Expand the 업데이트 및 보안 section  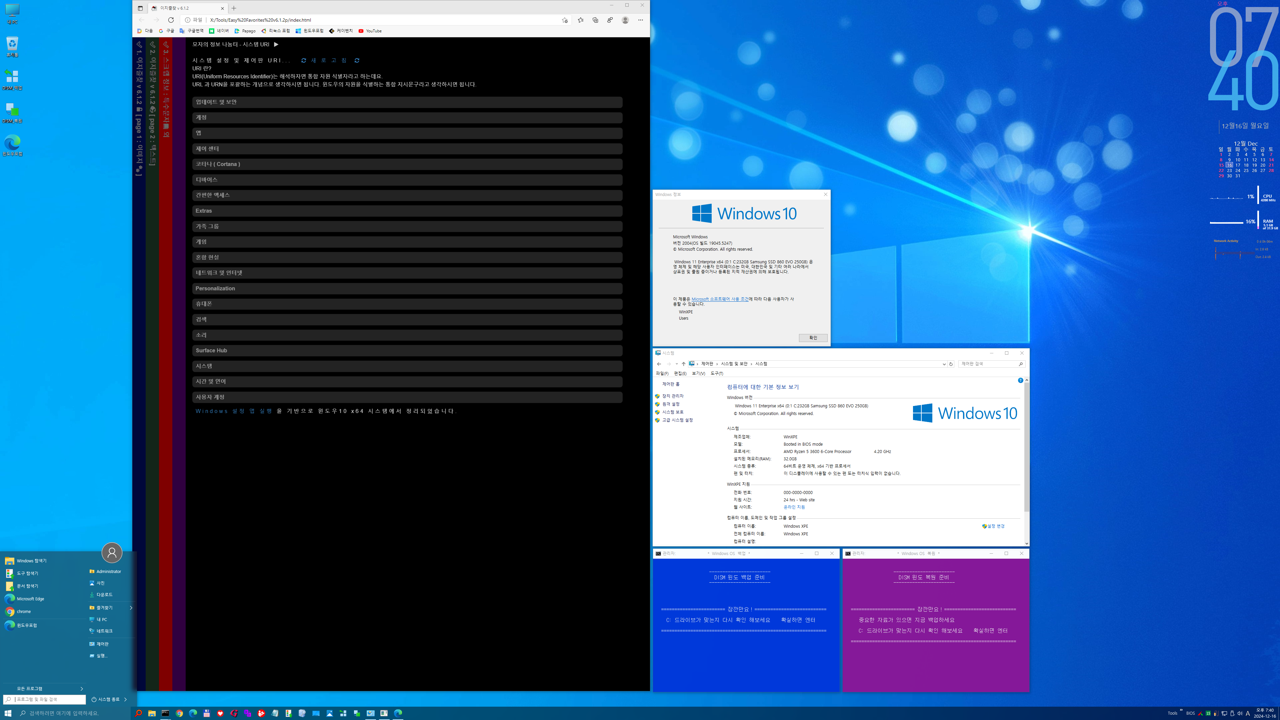click(x=407, y=102)
